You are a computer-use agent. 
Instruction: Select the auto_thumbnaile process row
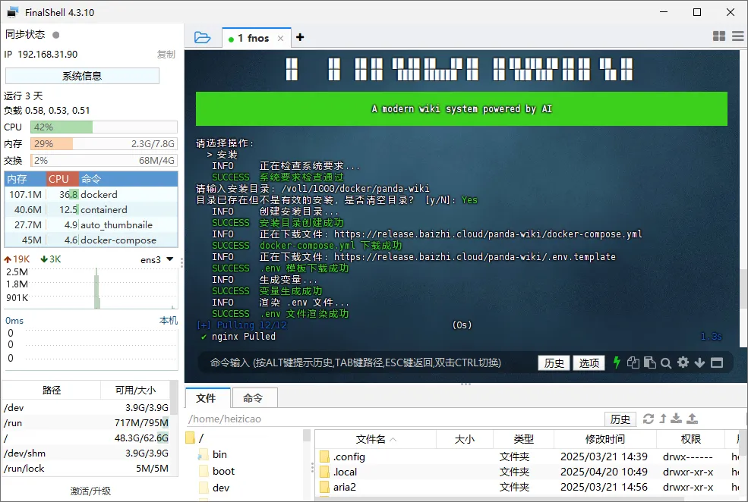[91, 224]
